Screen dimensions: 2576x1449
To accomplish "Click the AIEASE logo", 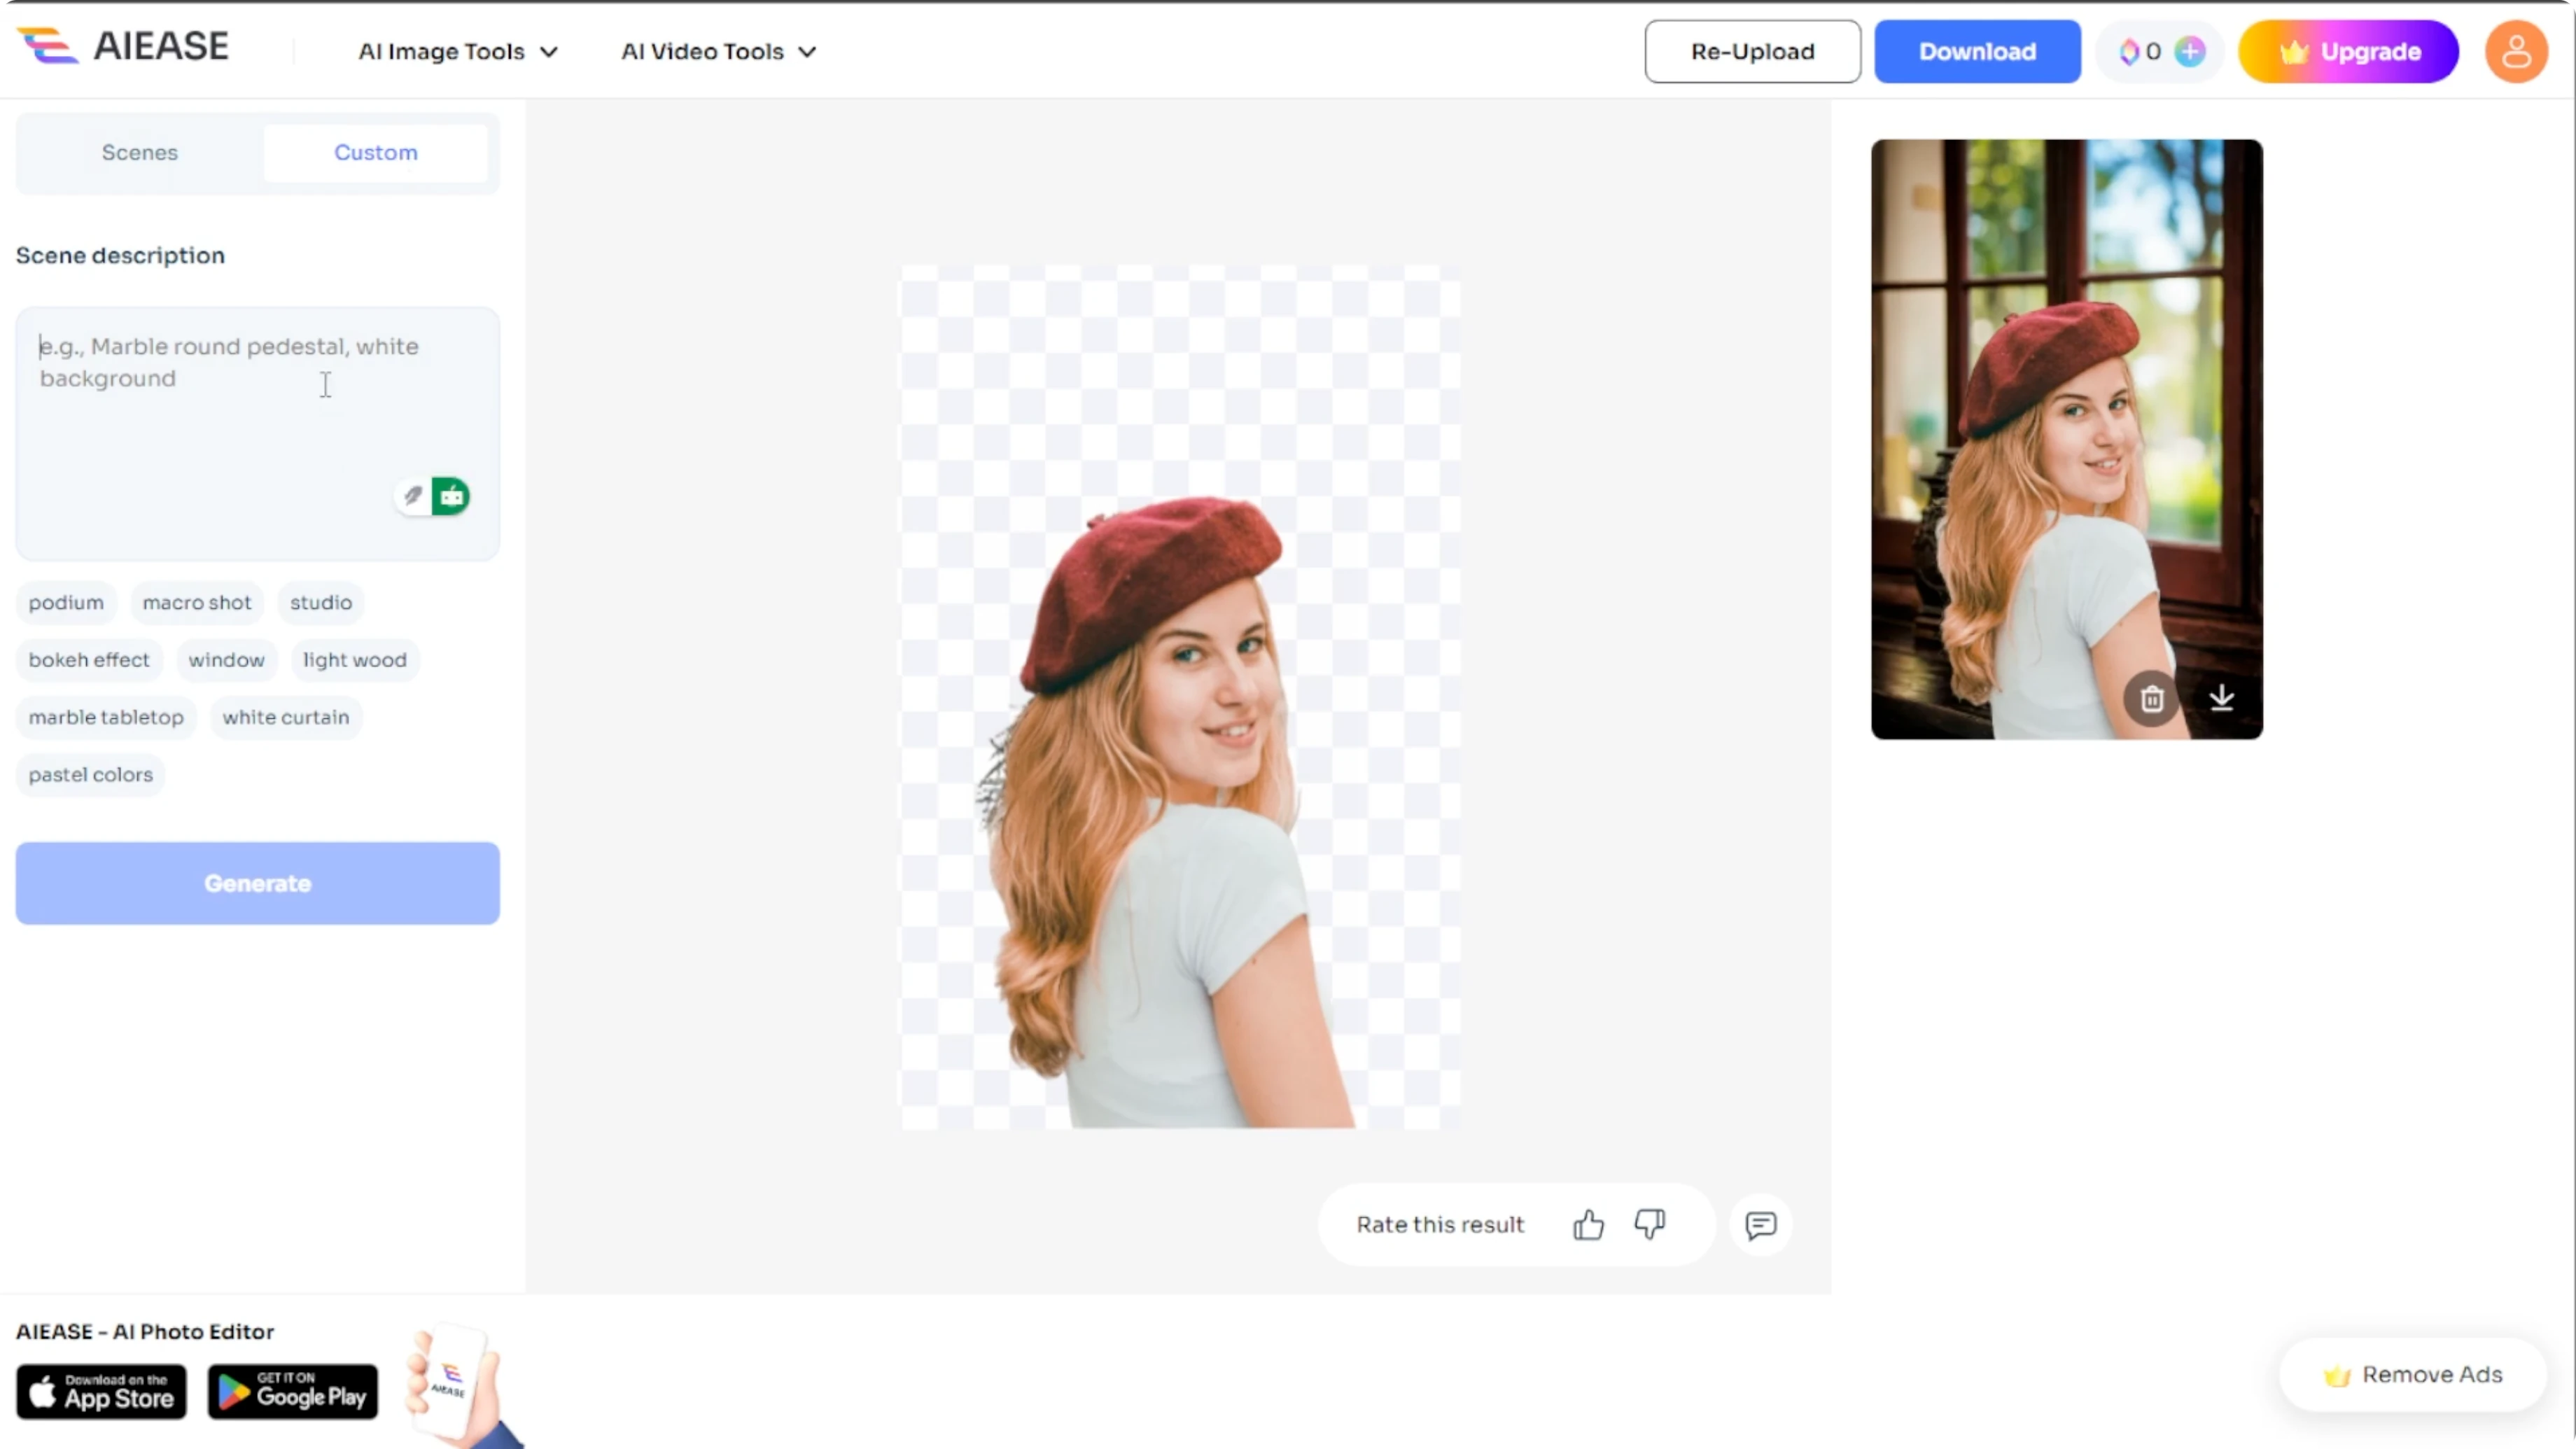I will coord(123,46).
